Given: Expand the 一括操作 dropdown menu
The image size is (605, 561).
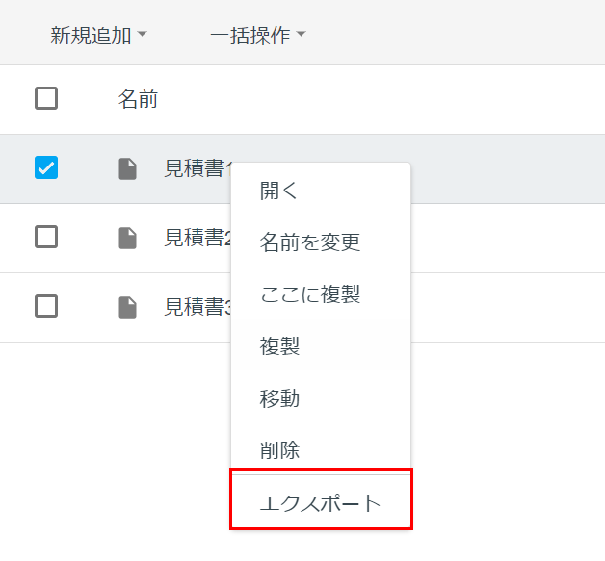Looking at the screenshot, I should [x=257, y=36].
